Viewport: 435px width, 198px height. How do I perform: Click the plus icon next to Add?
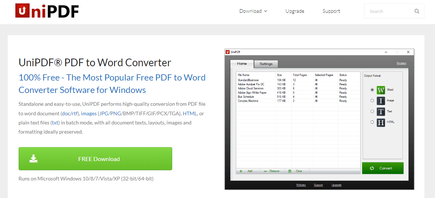point(241,171)
